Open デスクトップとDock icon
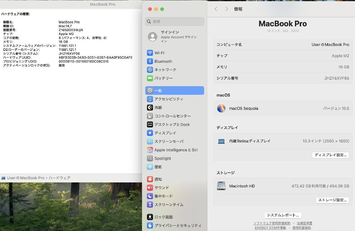This screenshot has width=355, height=231. click(150, 124)
